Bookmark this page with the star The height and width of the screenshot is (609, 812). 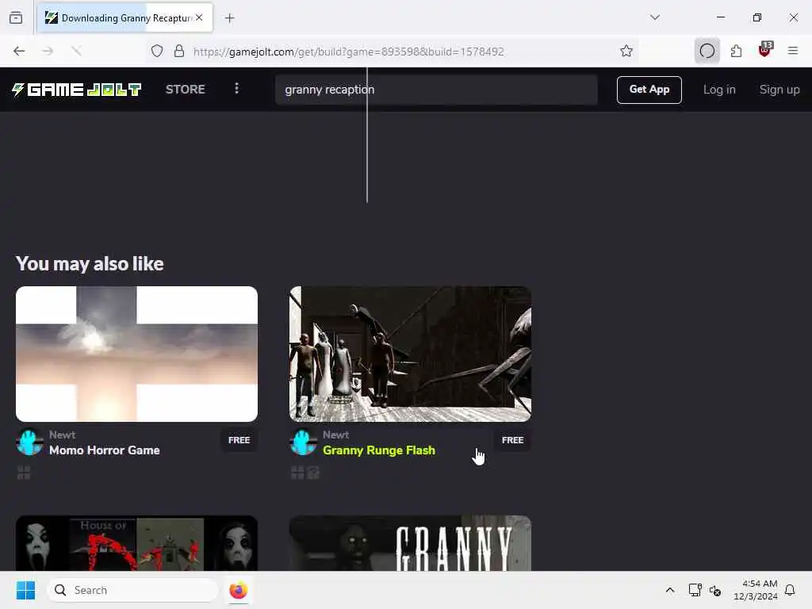click(x=626, y=51)
